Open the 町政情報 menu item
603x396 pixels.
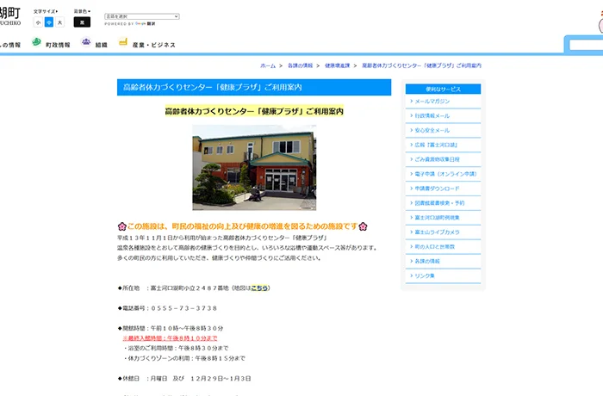coord(58,45)
